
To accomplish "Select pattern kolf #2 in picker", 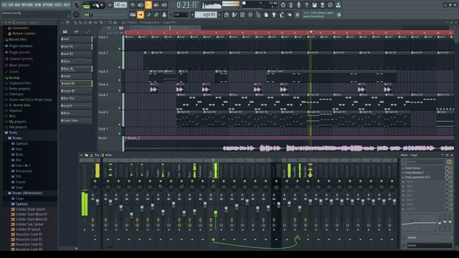I will [x=76, y=46].
